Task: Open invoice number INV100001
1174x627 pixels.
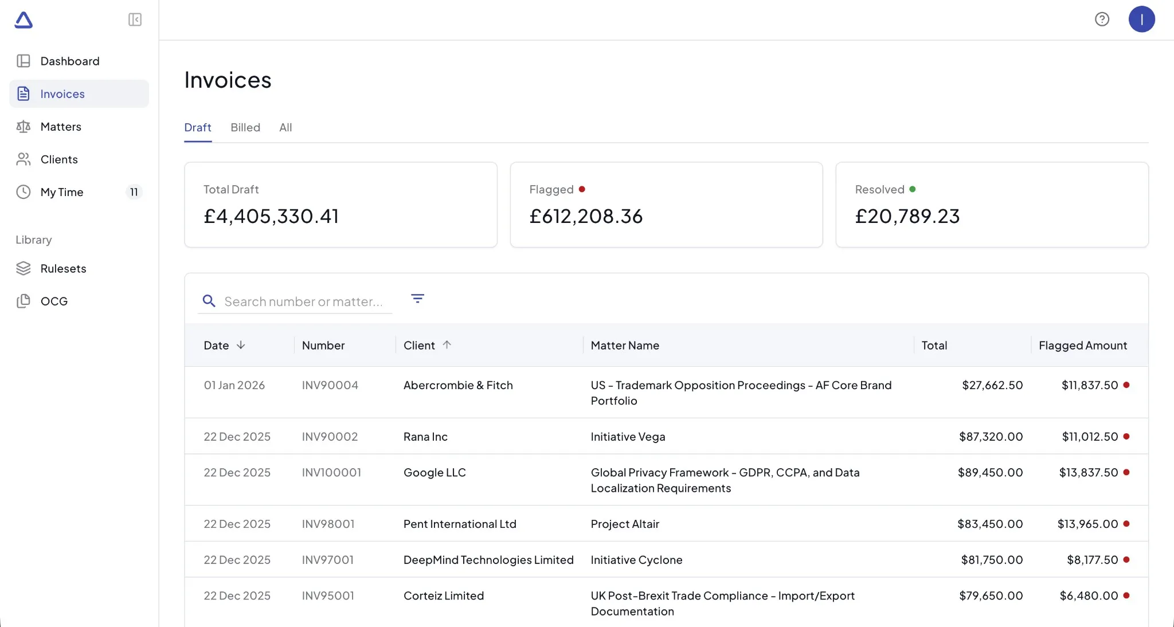Action: [331, 472]
